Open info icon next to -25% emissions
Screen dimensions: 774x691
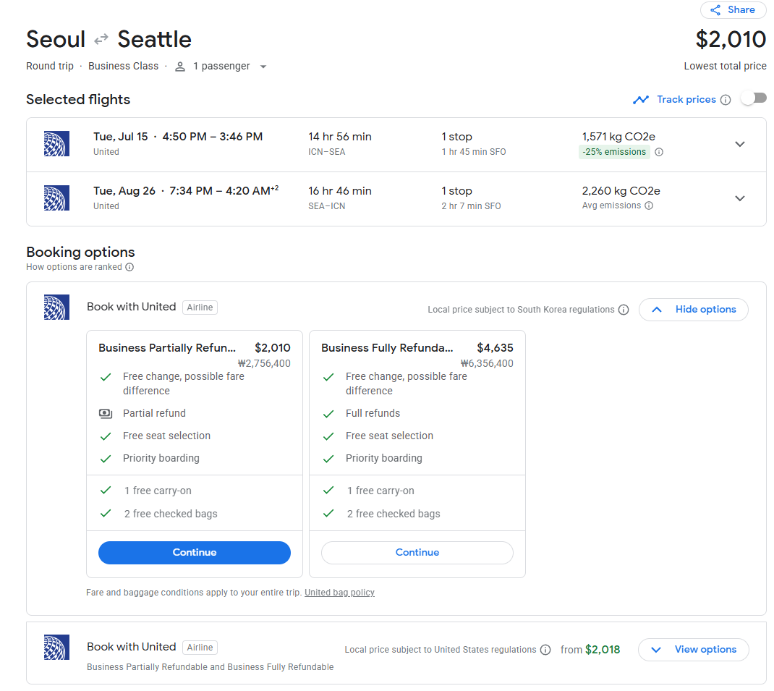[x=658, y=152]
